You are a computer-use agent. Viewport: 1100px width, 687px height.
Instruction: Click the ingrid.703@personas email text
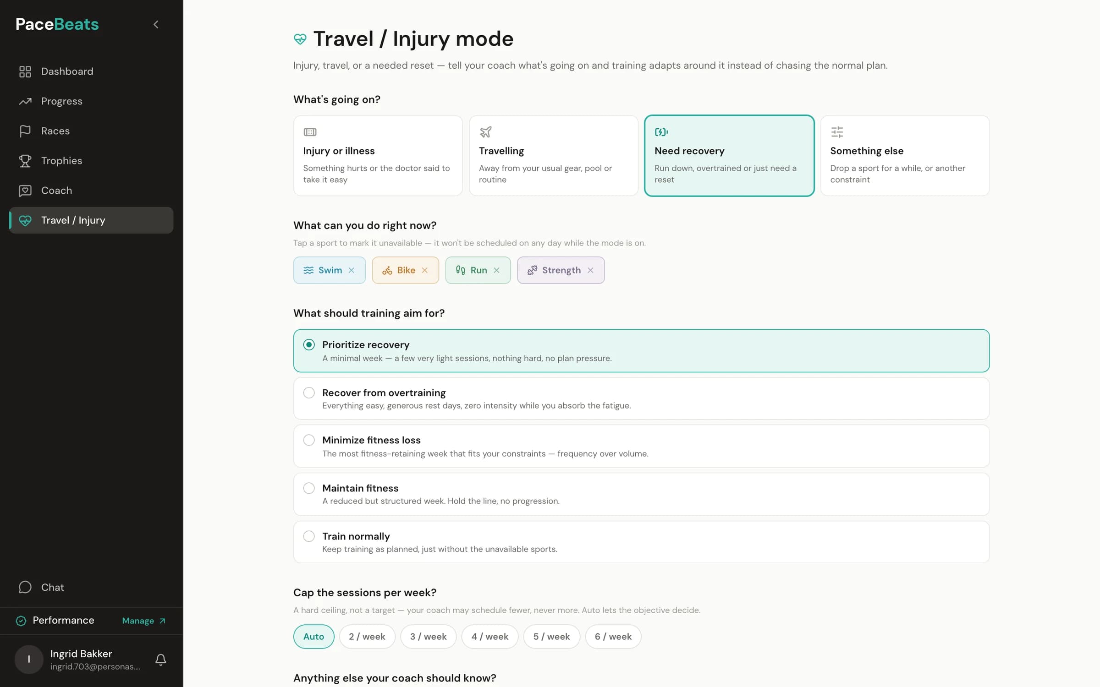pos(95,667)
